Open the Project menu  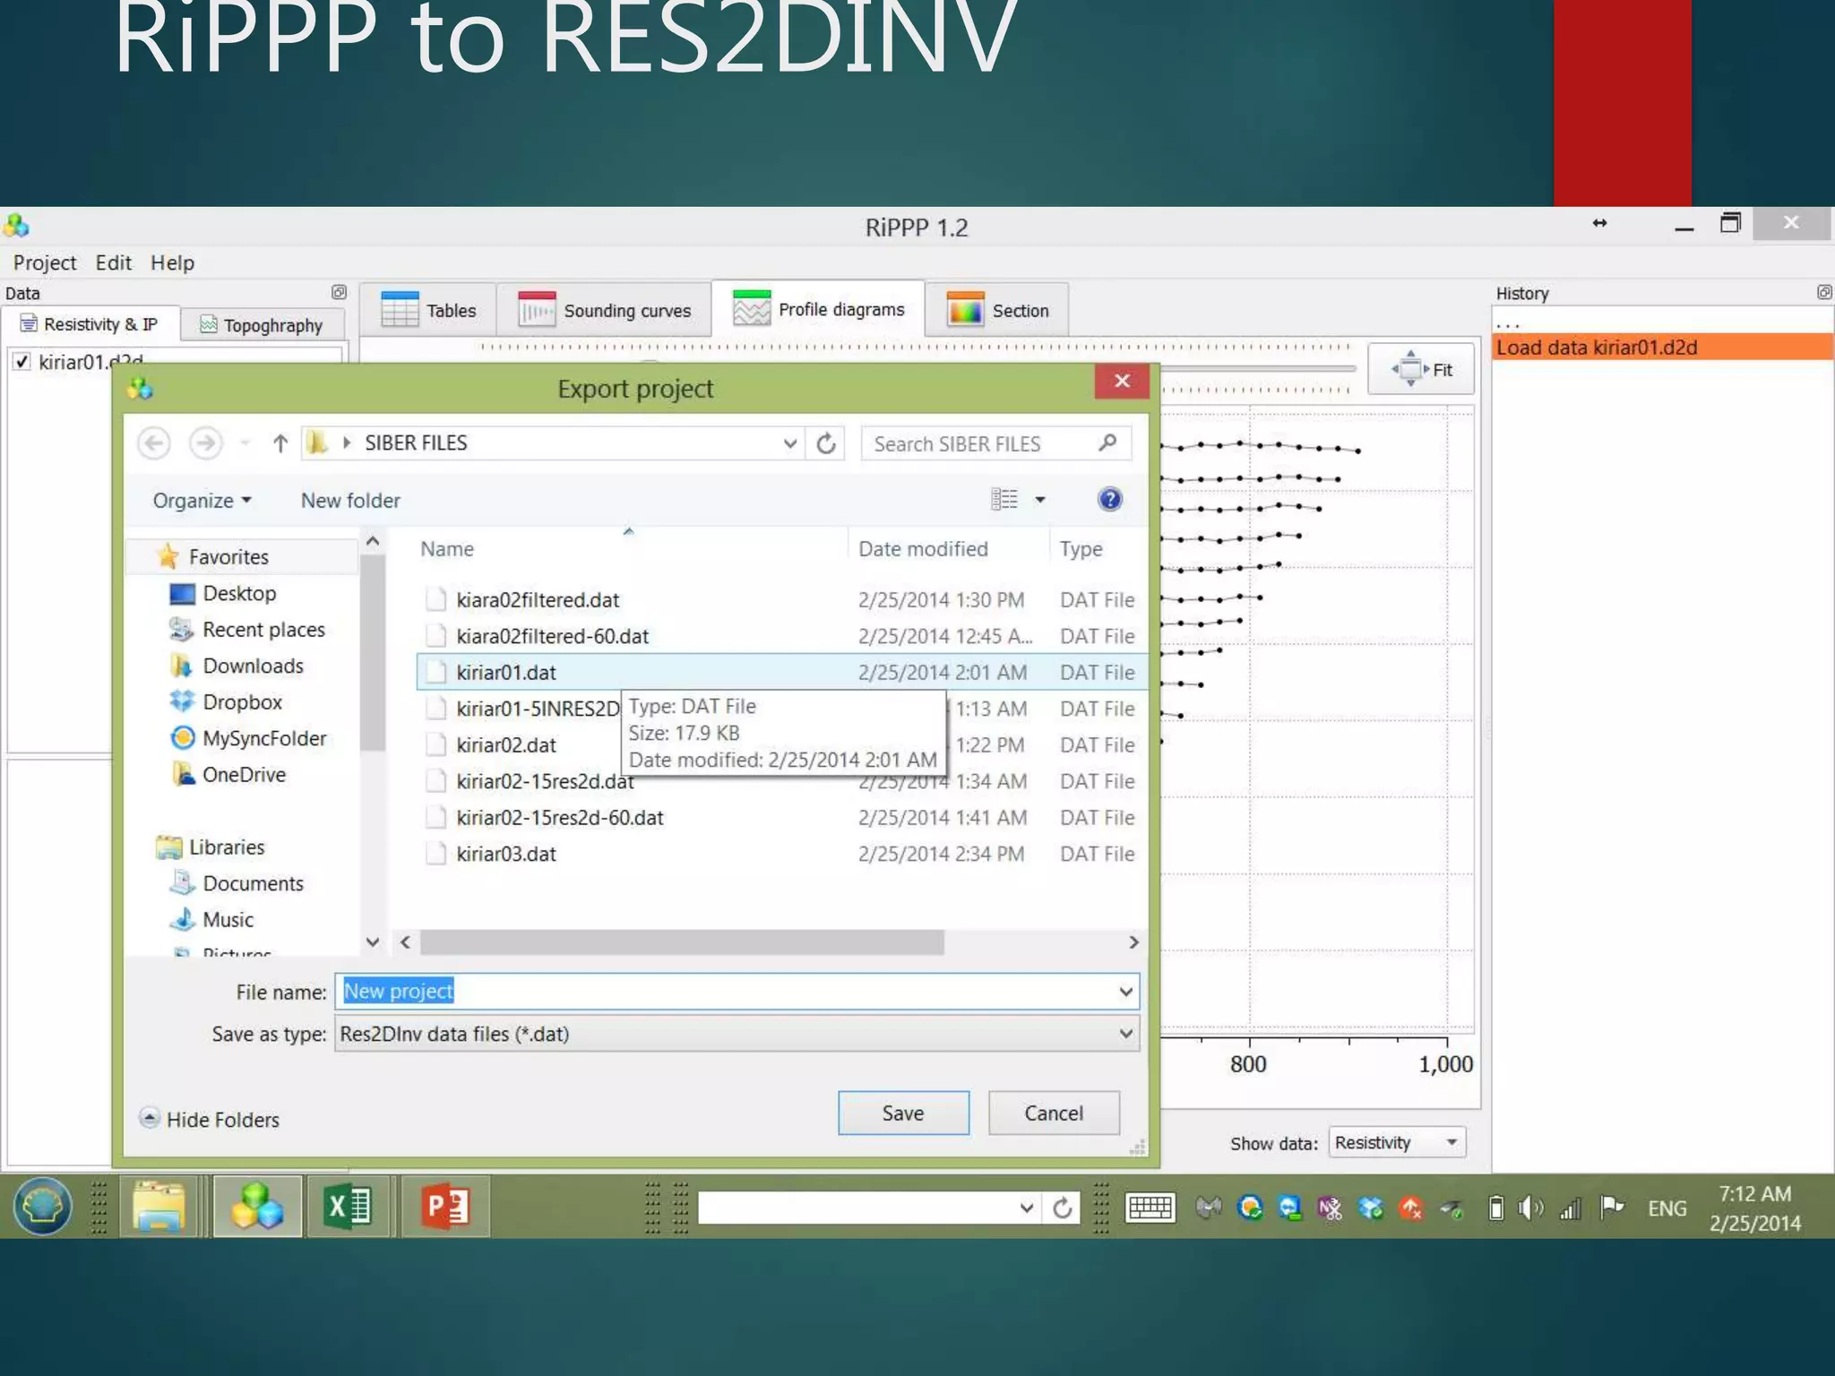point(45,262)
